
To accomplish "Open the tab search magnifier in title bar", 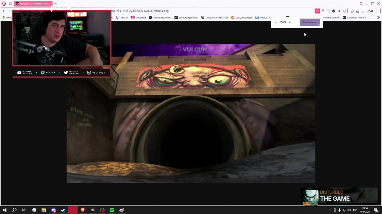I will (x=361, y=4).
